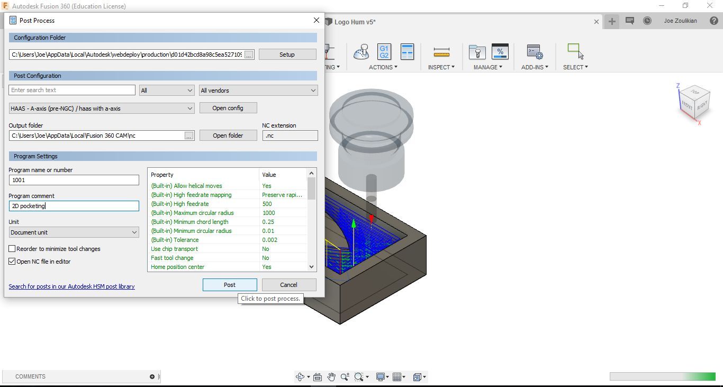Viewport: 723px width, 387px height.
Task: Open the Unit Document unit dropdown
Action: [74, 232]
